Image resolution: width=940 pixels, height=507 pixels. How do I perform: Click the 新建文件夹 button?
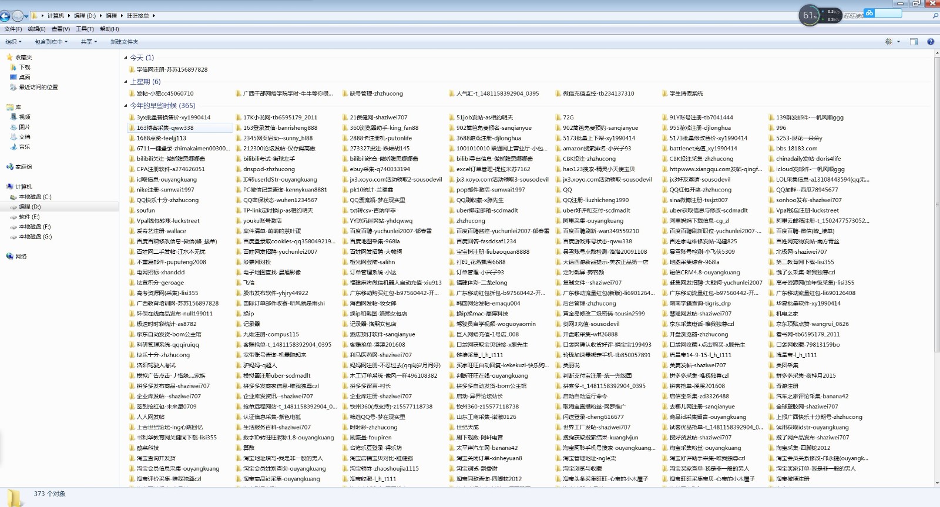[124, 42]
